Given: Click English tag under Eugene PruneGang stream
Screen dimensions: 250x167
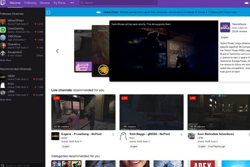Looking at the screenshot, I should point(66,146).
